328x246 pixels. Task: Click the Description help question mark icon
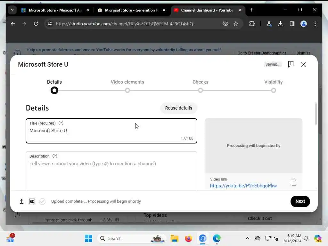click(x=55, y=156)
